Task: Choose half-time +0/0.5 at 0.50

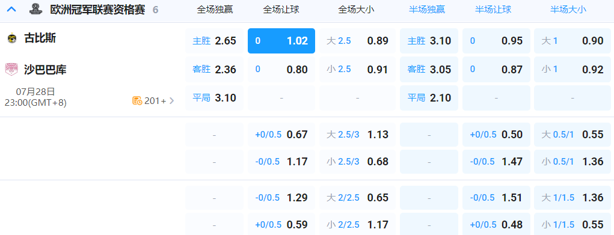Action: click(x=496, y=135)
